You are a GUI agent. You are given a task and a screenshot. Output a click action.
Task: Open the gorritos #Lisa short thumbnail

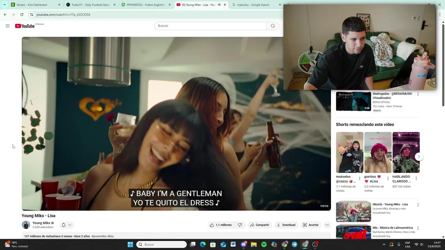tap(378, 152)
